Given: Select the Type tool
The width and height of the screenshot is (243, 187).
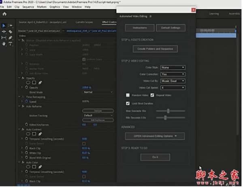Looking at the screenshot, I should point(10,44).
